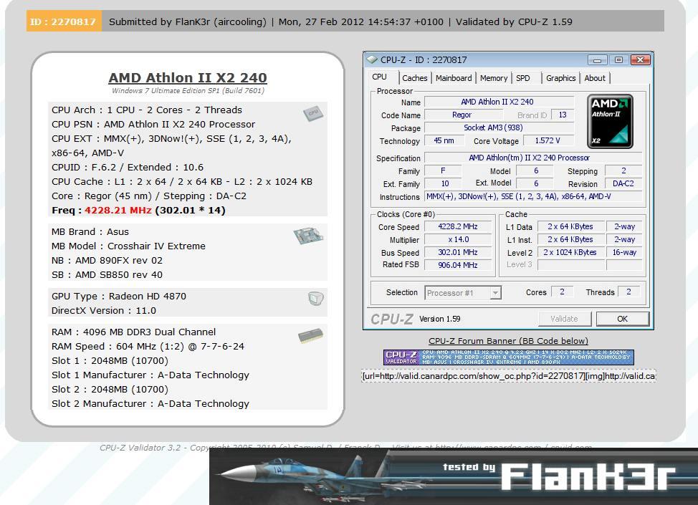This screenshot has width=698, height=505.
Task: Click the Bus Speed value 302.01 MHz
Action: pyautogui.click(x=458, y=252)
